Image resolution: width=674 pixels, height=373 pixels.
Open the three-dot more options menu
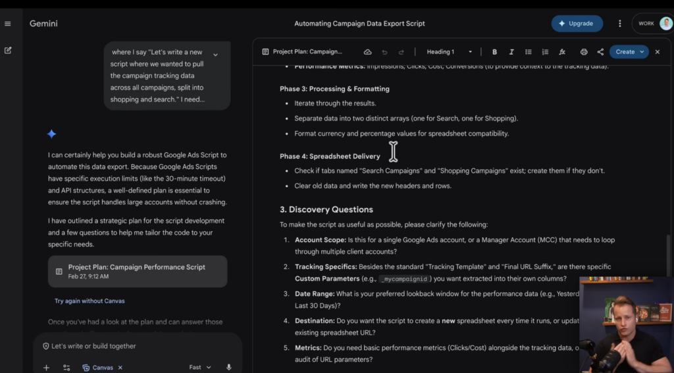pyautogui.click(x=619, y=24)
